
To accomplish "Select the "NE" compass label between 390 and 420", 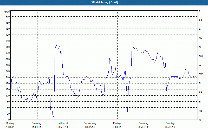I will [x=200, y=38].
